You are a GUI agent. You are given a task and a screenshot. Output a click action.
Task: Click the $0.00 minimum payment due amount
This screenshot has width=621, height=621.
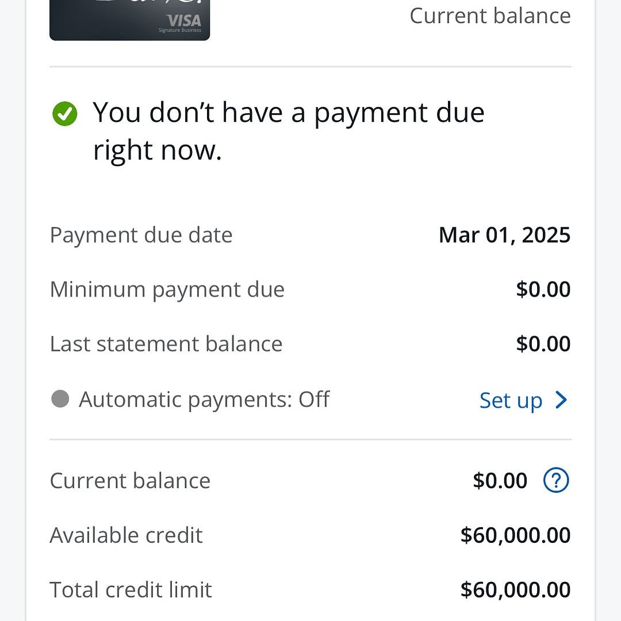coord(543,289)
